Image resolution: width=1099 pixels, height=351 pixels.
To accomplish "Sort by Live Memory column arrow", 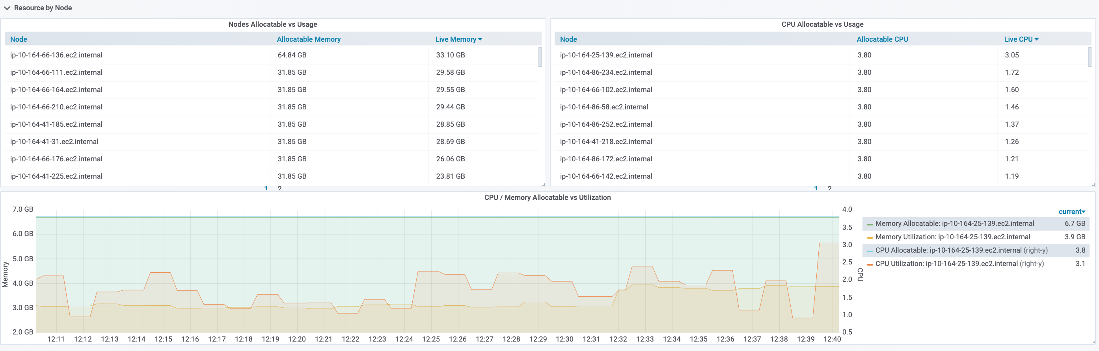I will click(480, 39).
